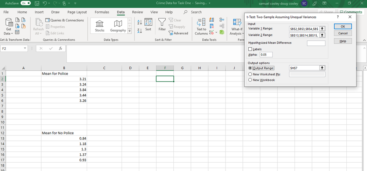Switch to the Page Layout tab
The image size is (367, 171).
77,12
